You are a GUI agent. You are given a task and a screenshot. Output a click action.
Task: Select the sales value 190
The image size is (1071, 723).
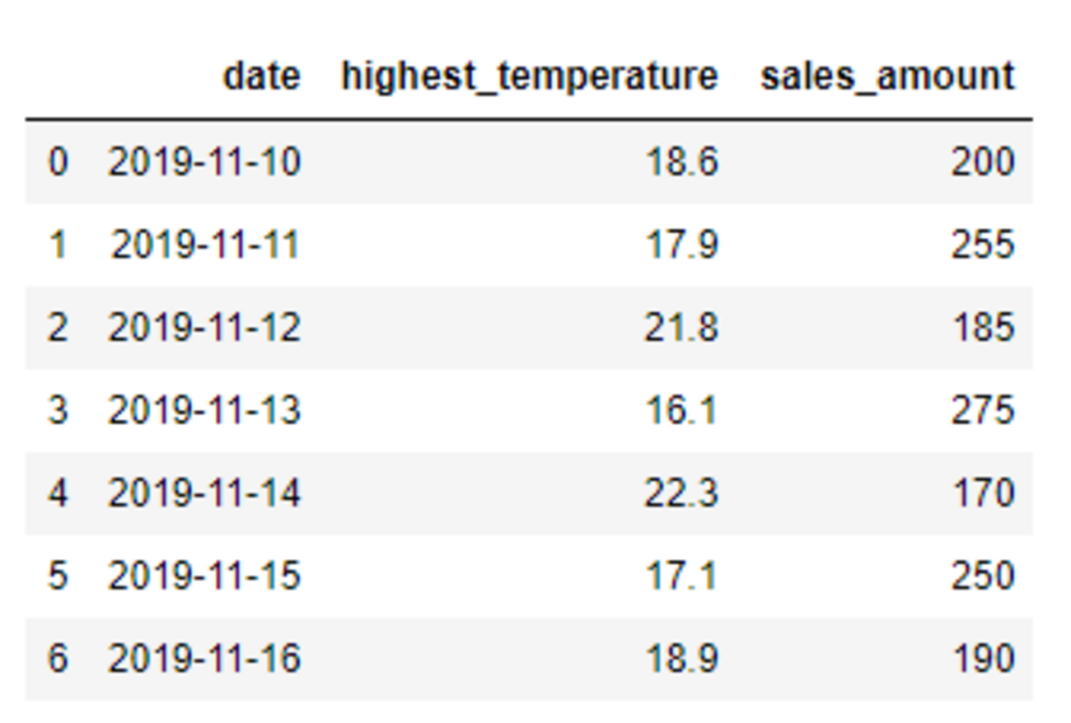coord(982,659)
